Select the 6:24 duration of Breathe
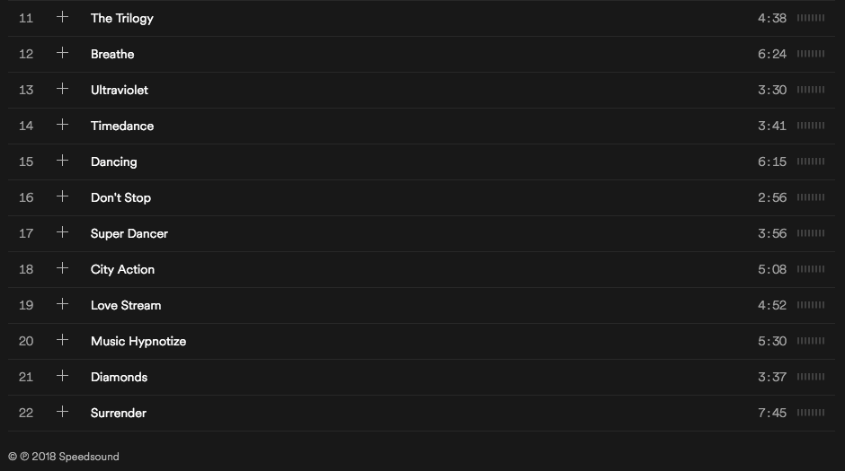The width and height of the screenshot is (845, 471). click(x=771, y=54)
